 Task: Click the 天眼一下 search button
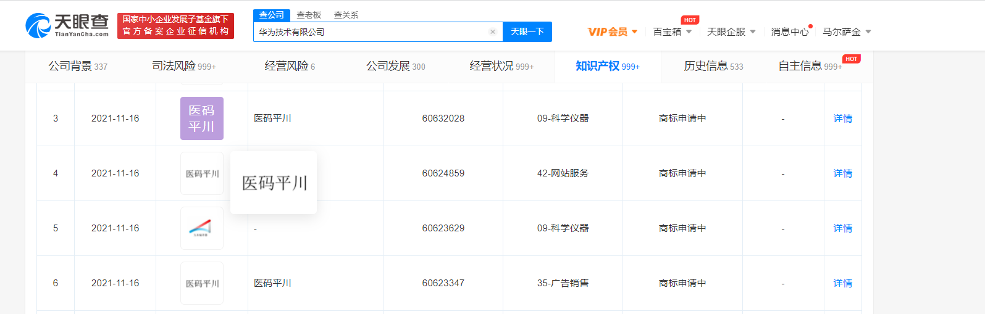[527, 32]
